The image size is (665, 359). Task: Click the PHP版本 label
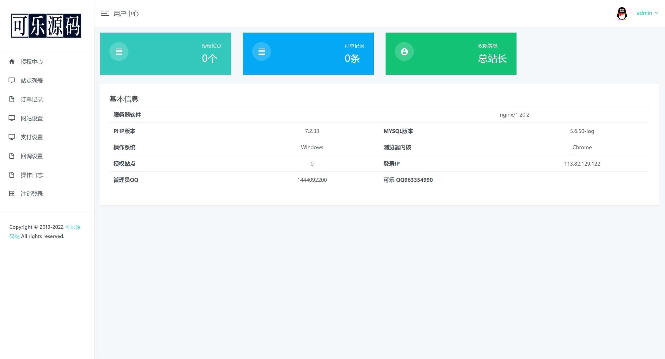coord(124,131)
